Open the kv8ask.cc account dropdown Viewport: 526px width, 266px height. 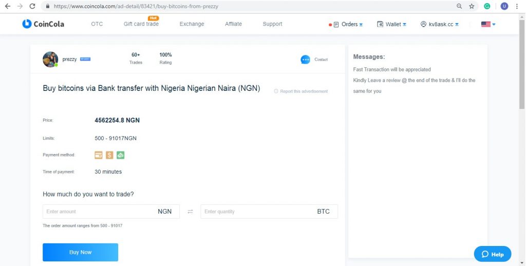(x=440, y=24)
